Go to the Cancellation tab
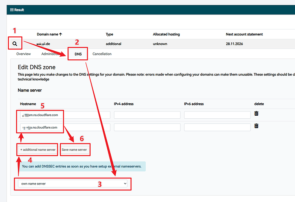The image size is (295, 202). coord(102,54)
